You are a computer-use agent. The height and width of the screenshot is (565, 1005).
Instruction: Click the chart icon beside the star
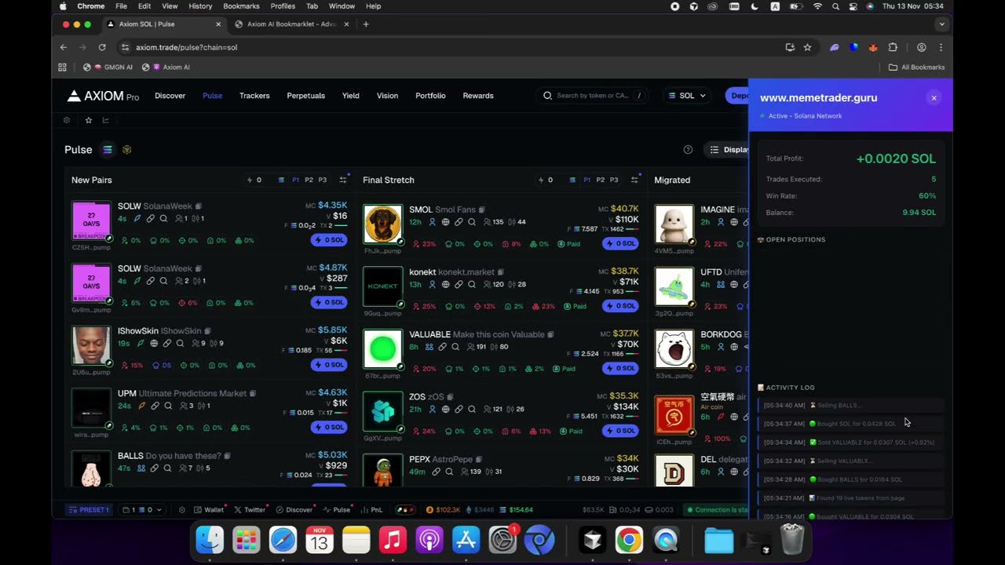pyautogui.click(x=106, y=120)
